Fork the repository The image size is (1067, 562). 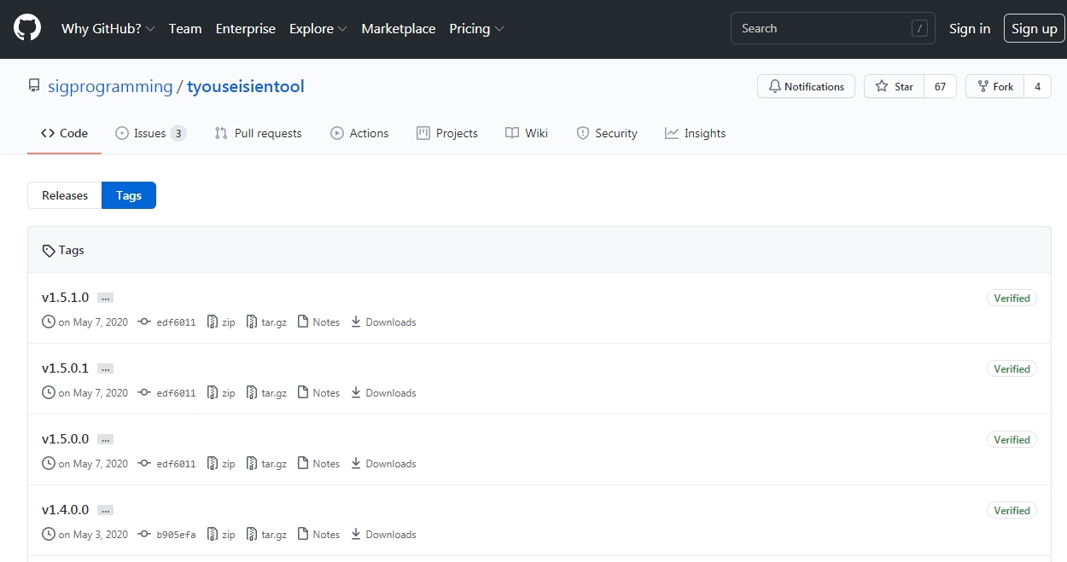(x=994, y=86)
